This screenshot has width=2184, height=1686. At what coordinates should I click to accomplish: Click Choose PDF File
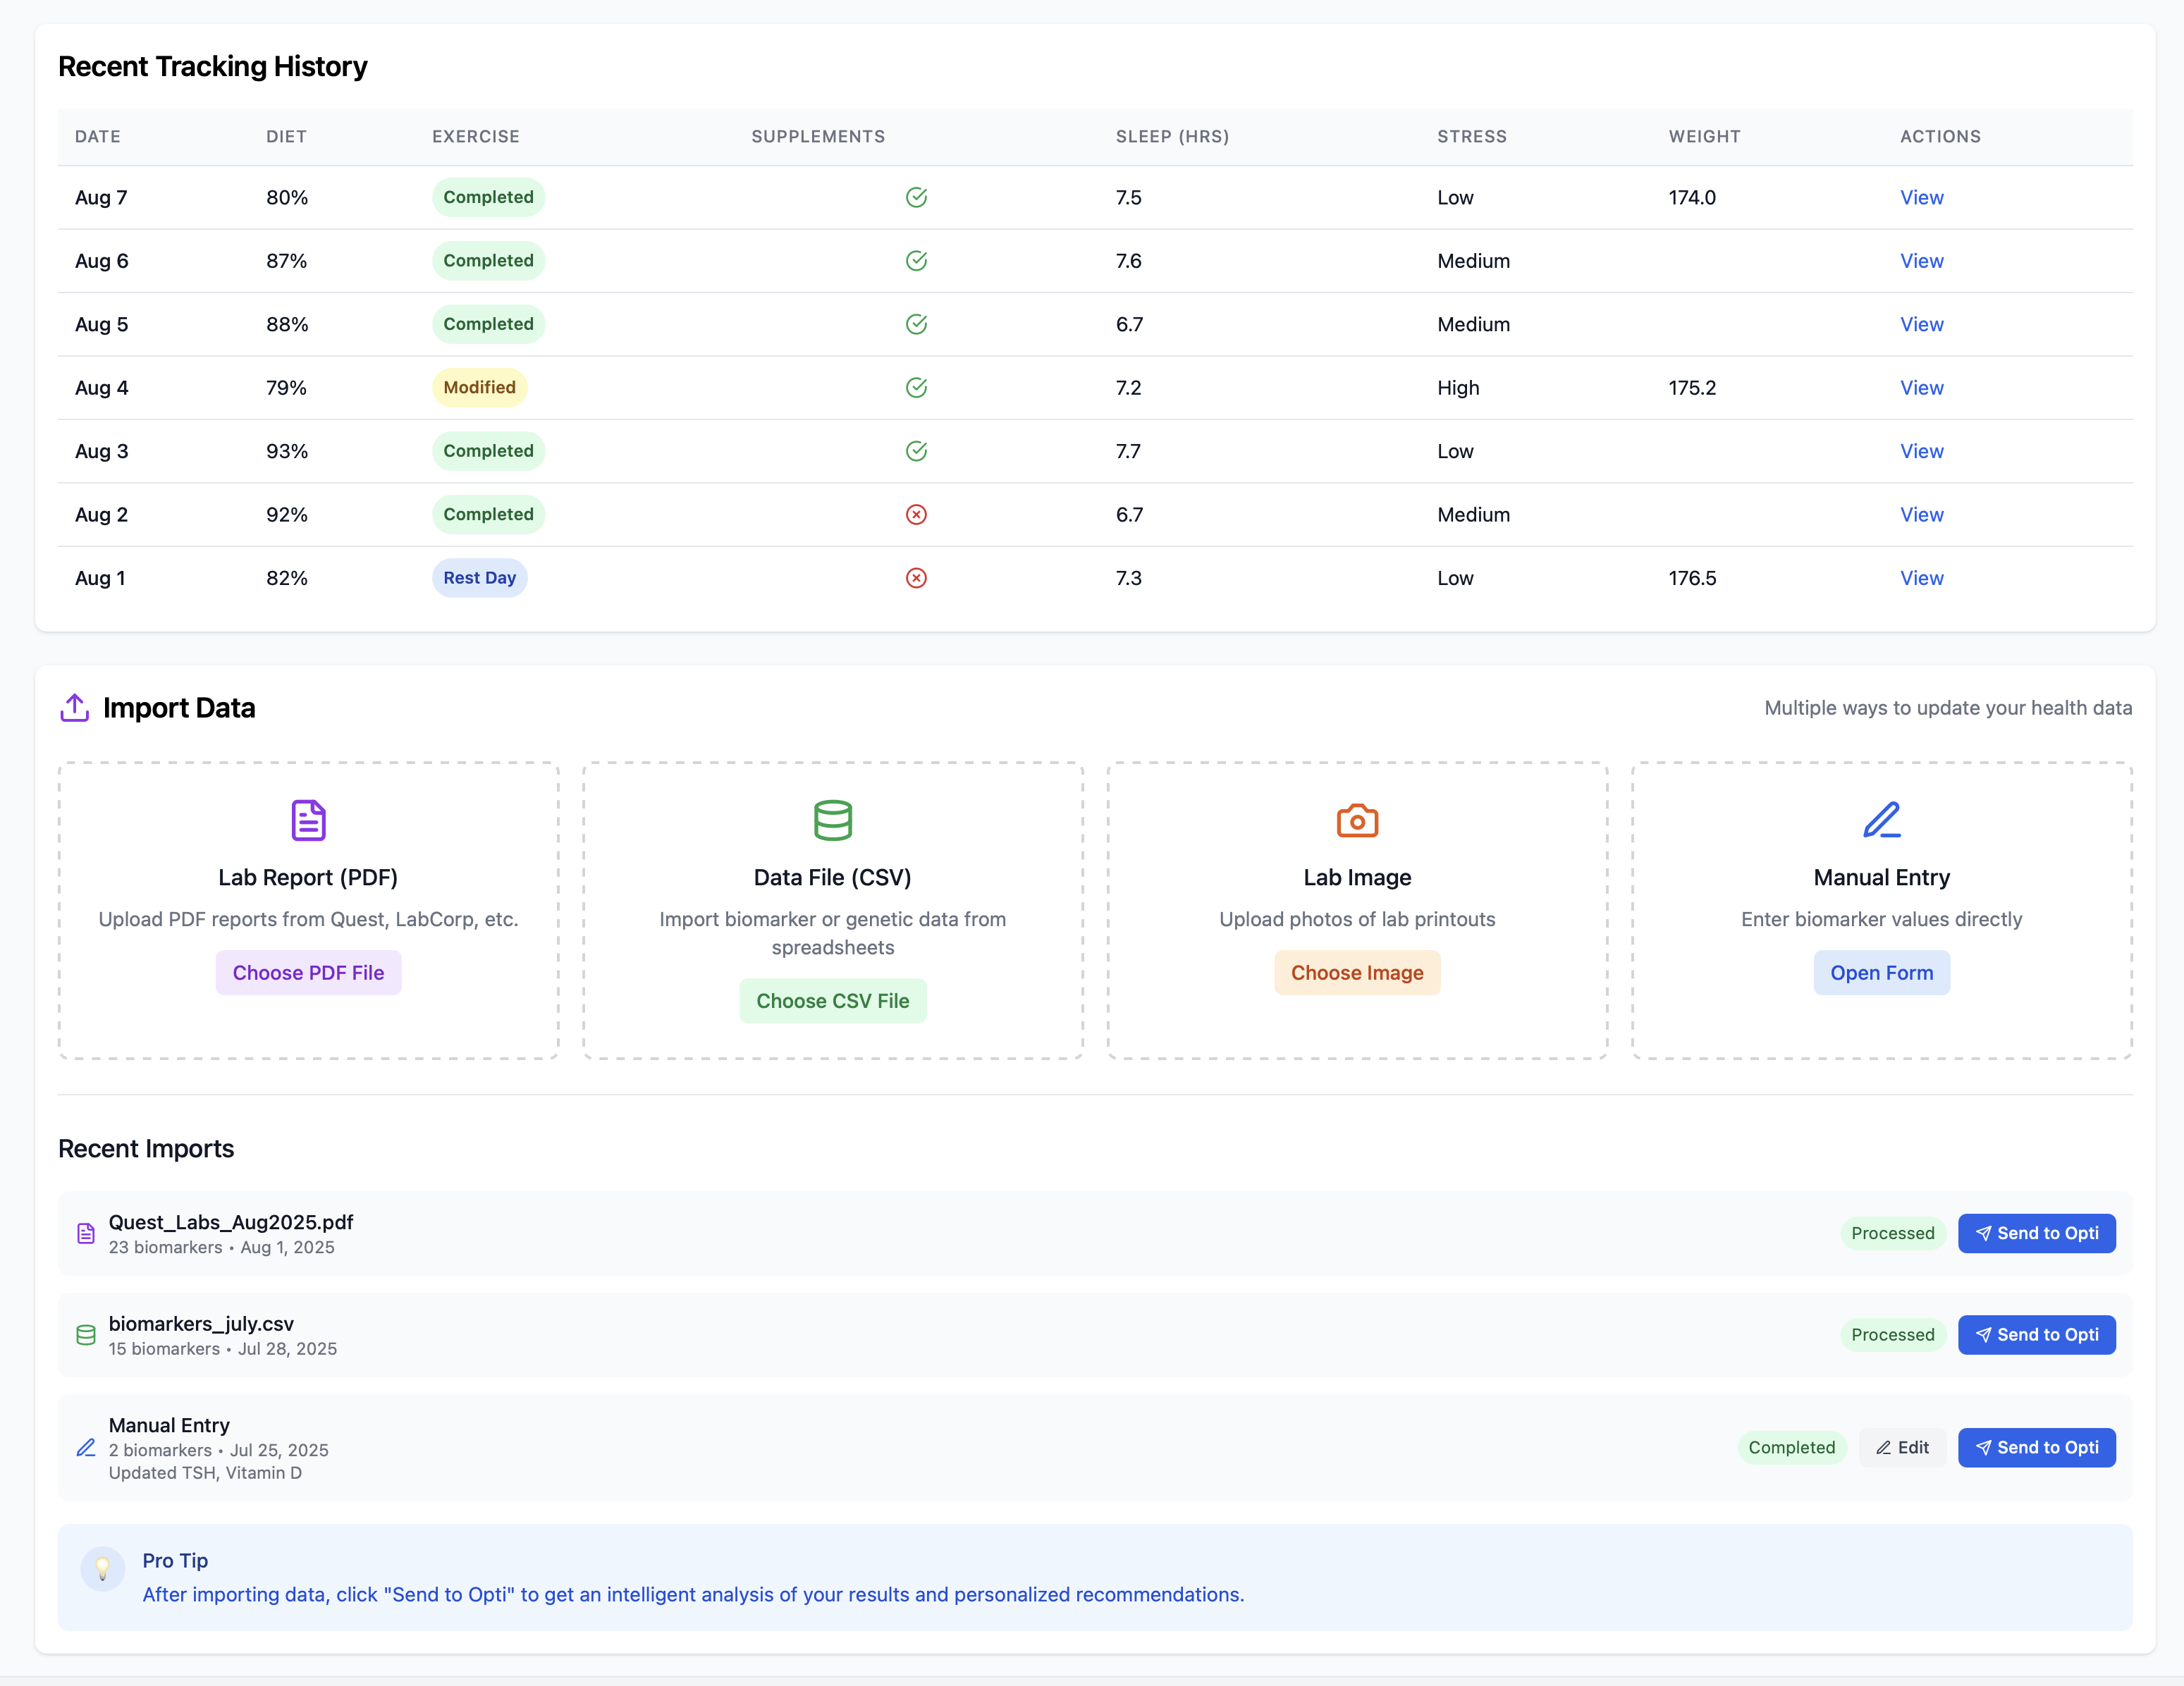(308, 972)
